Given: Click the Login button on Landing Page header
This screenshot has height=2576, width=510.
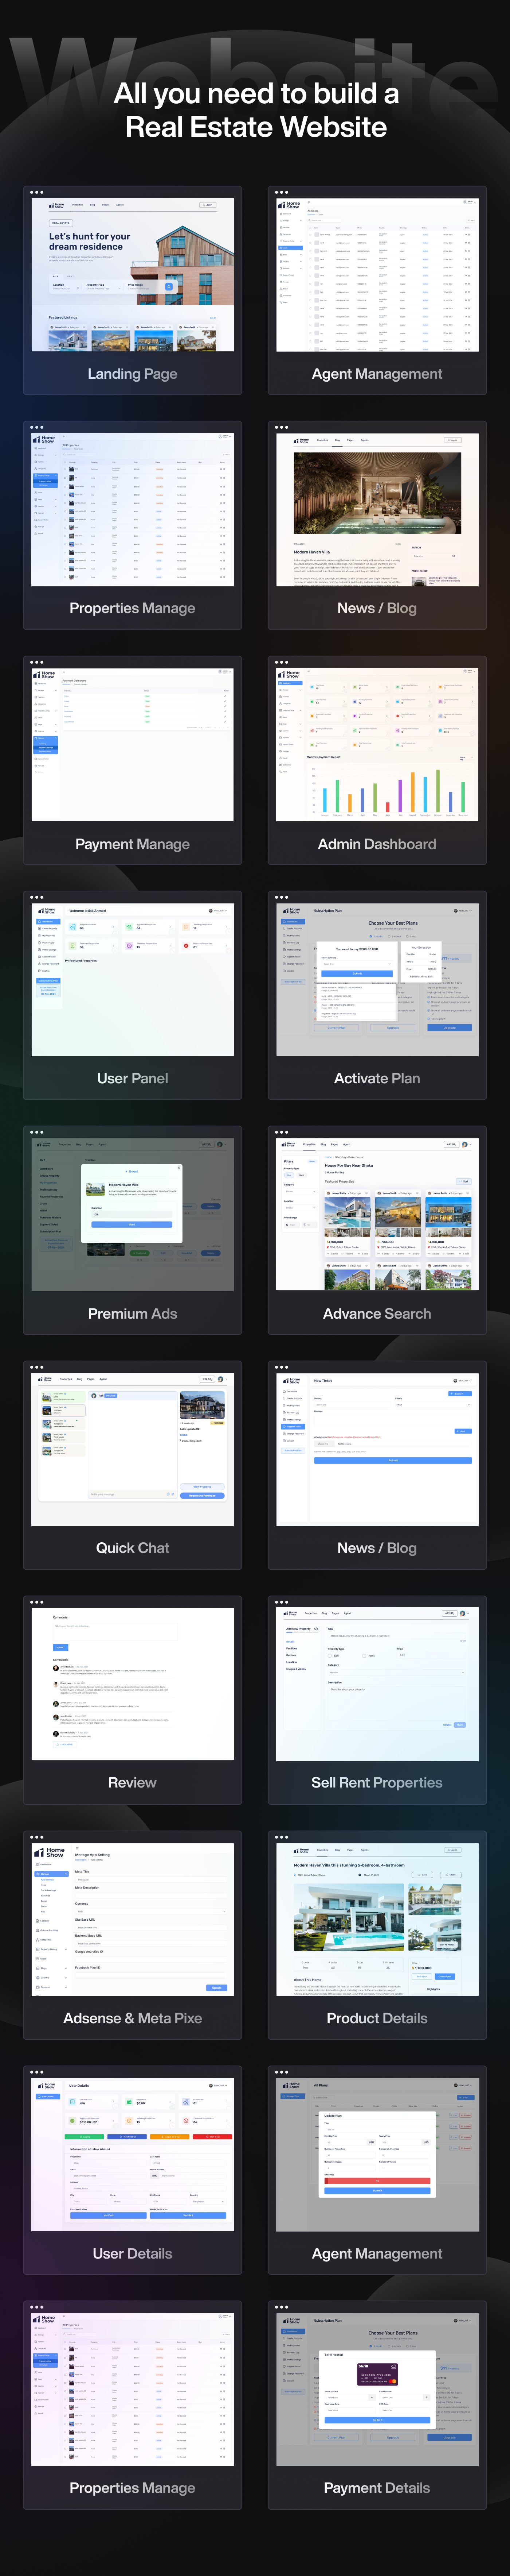Looking at the screenshot, I should [208, 205].
